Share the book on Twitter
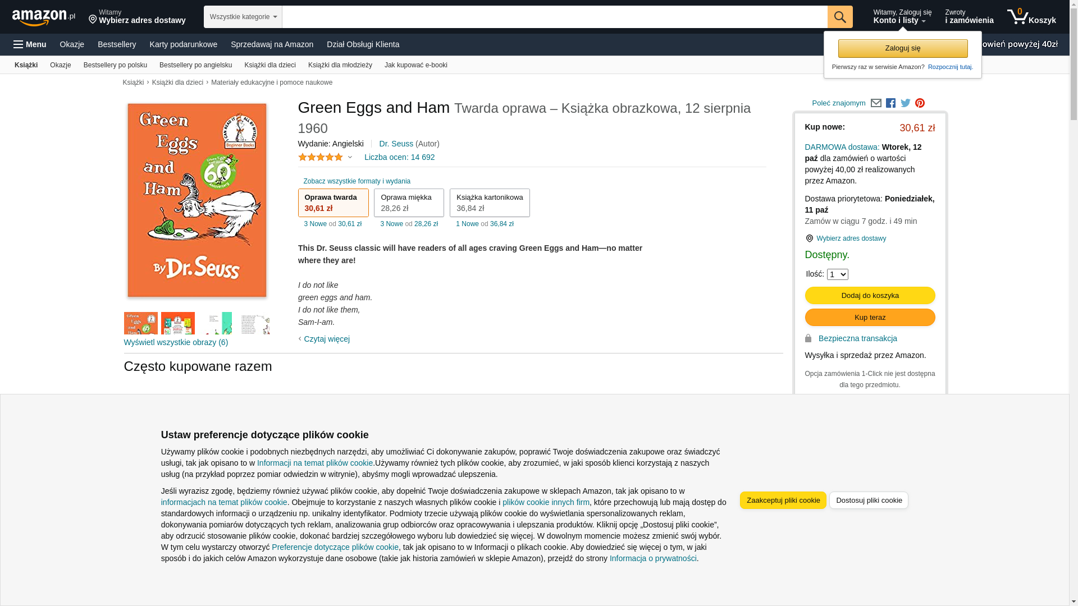 point(905,103)
